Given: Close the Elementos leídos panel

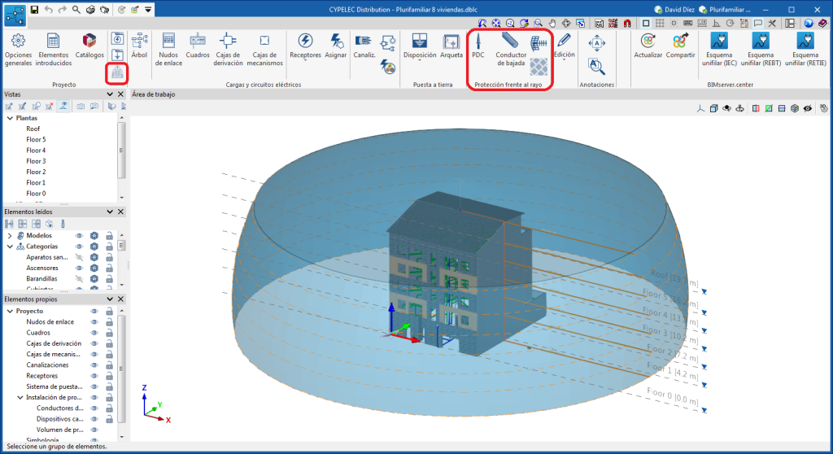Looking at the screenshot, I should pos(120,212).
